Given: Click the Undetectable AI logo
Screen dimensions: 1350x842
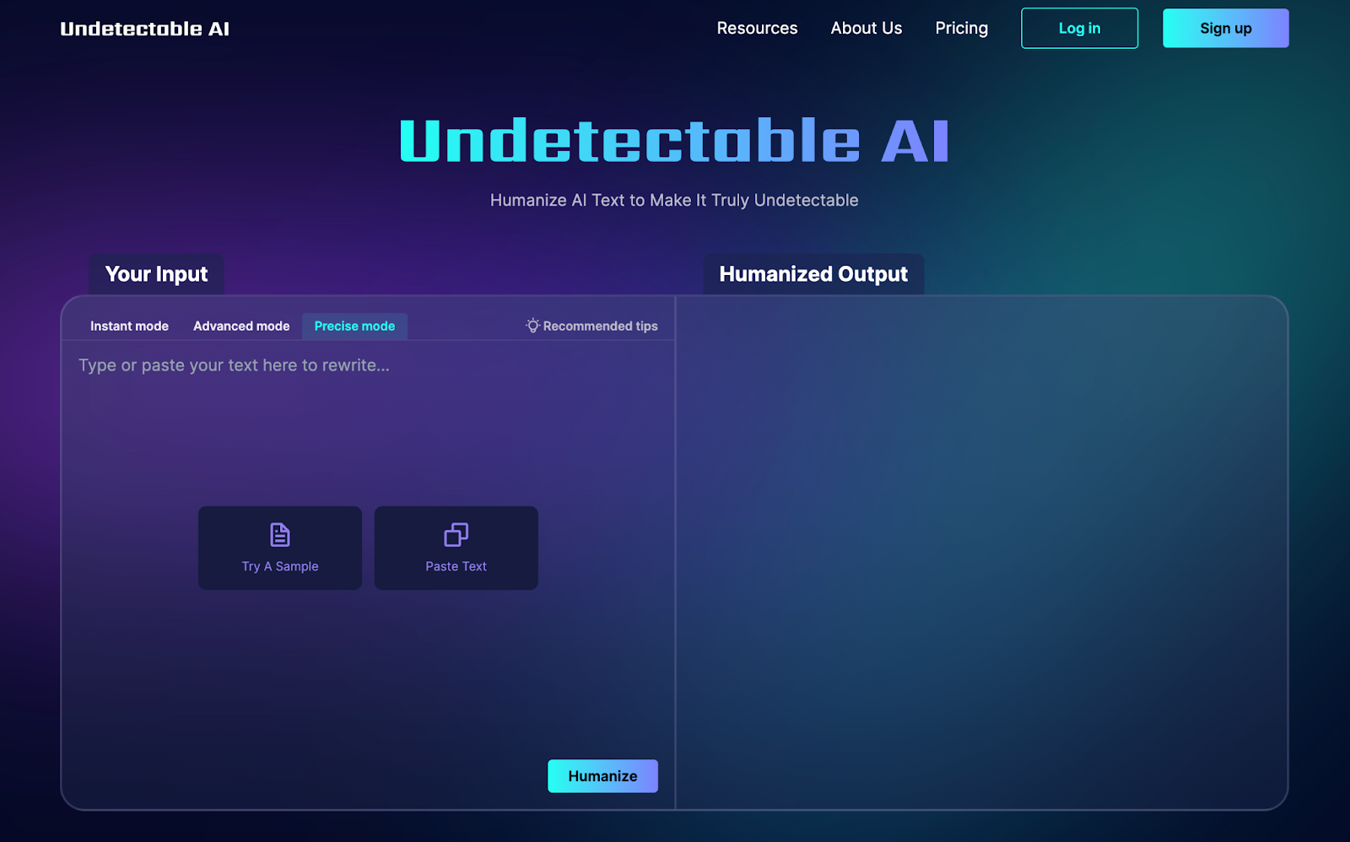Looking at the screenshot, I should click(144, 28).
